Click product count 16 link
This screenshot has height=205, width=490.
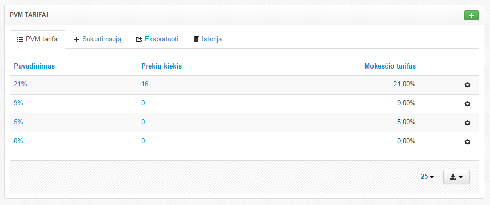[x=145, y=84]
